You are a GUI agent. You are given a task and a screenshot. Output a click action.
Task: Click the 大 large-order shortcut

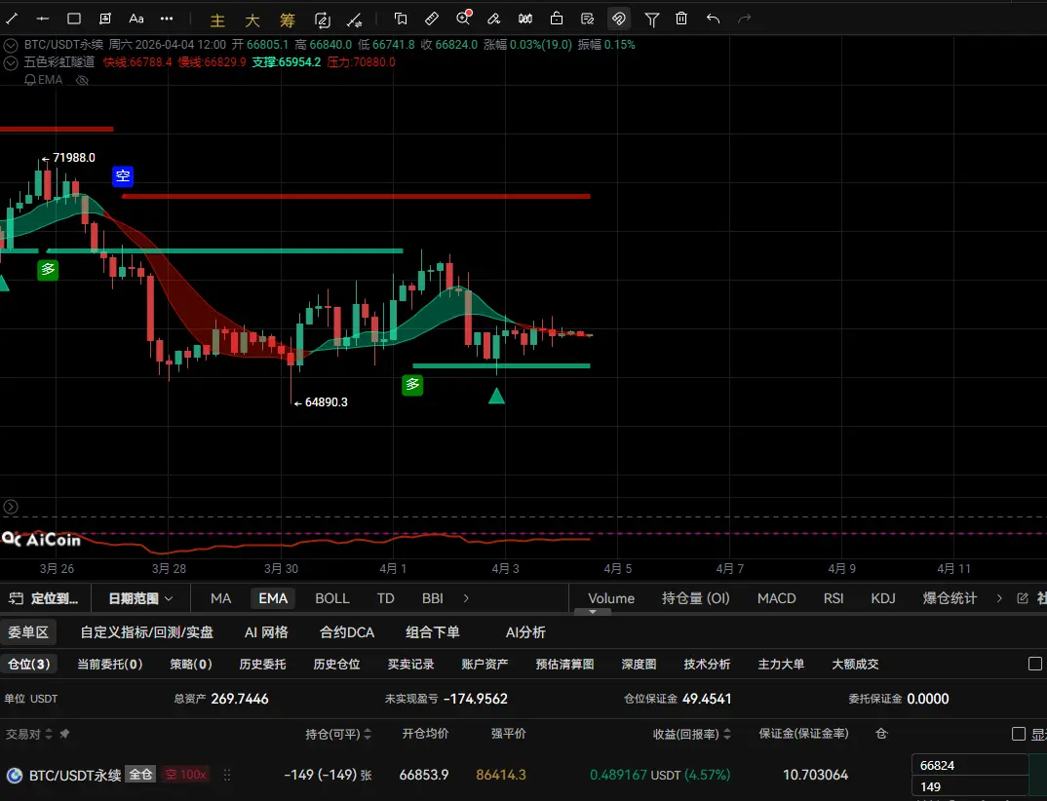(252, 20)
